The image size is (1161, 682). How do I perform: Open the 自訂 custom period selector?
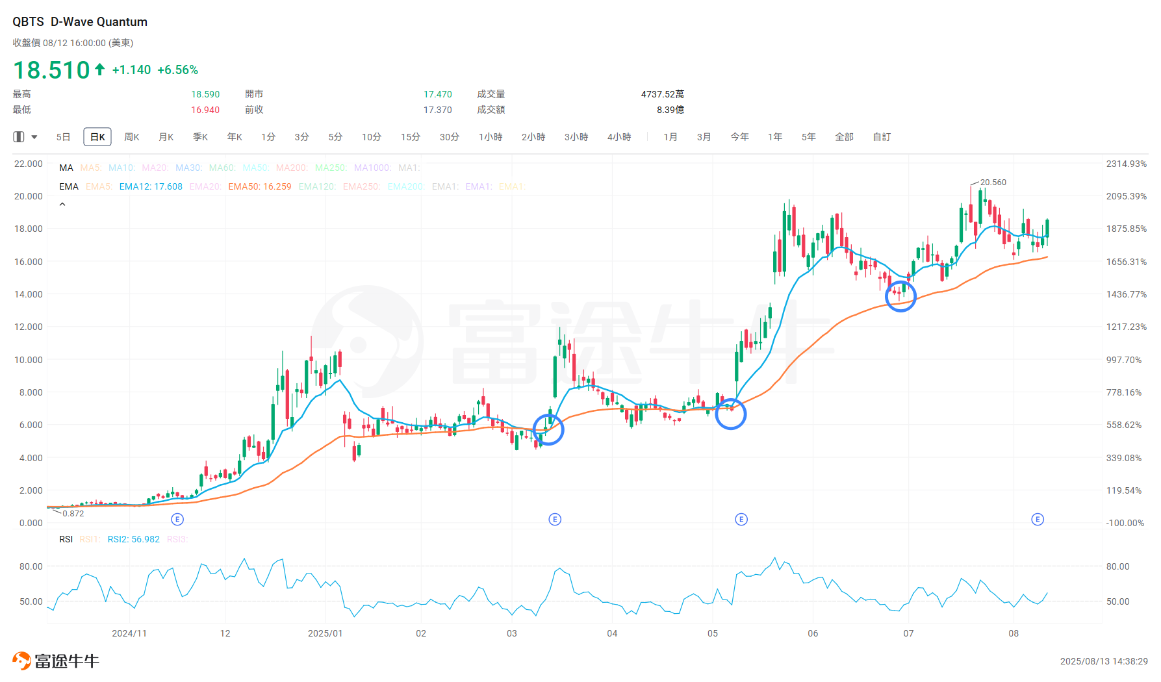(881, 136)
